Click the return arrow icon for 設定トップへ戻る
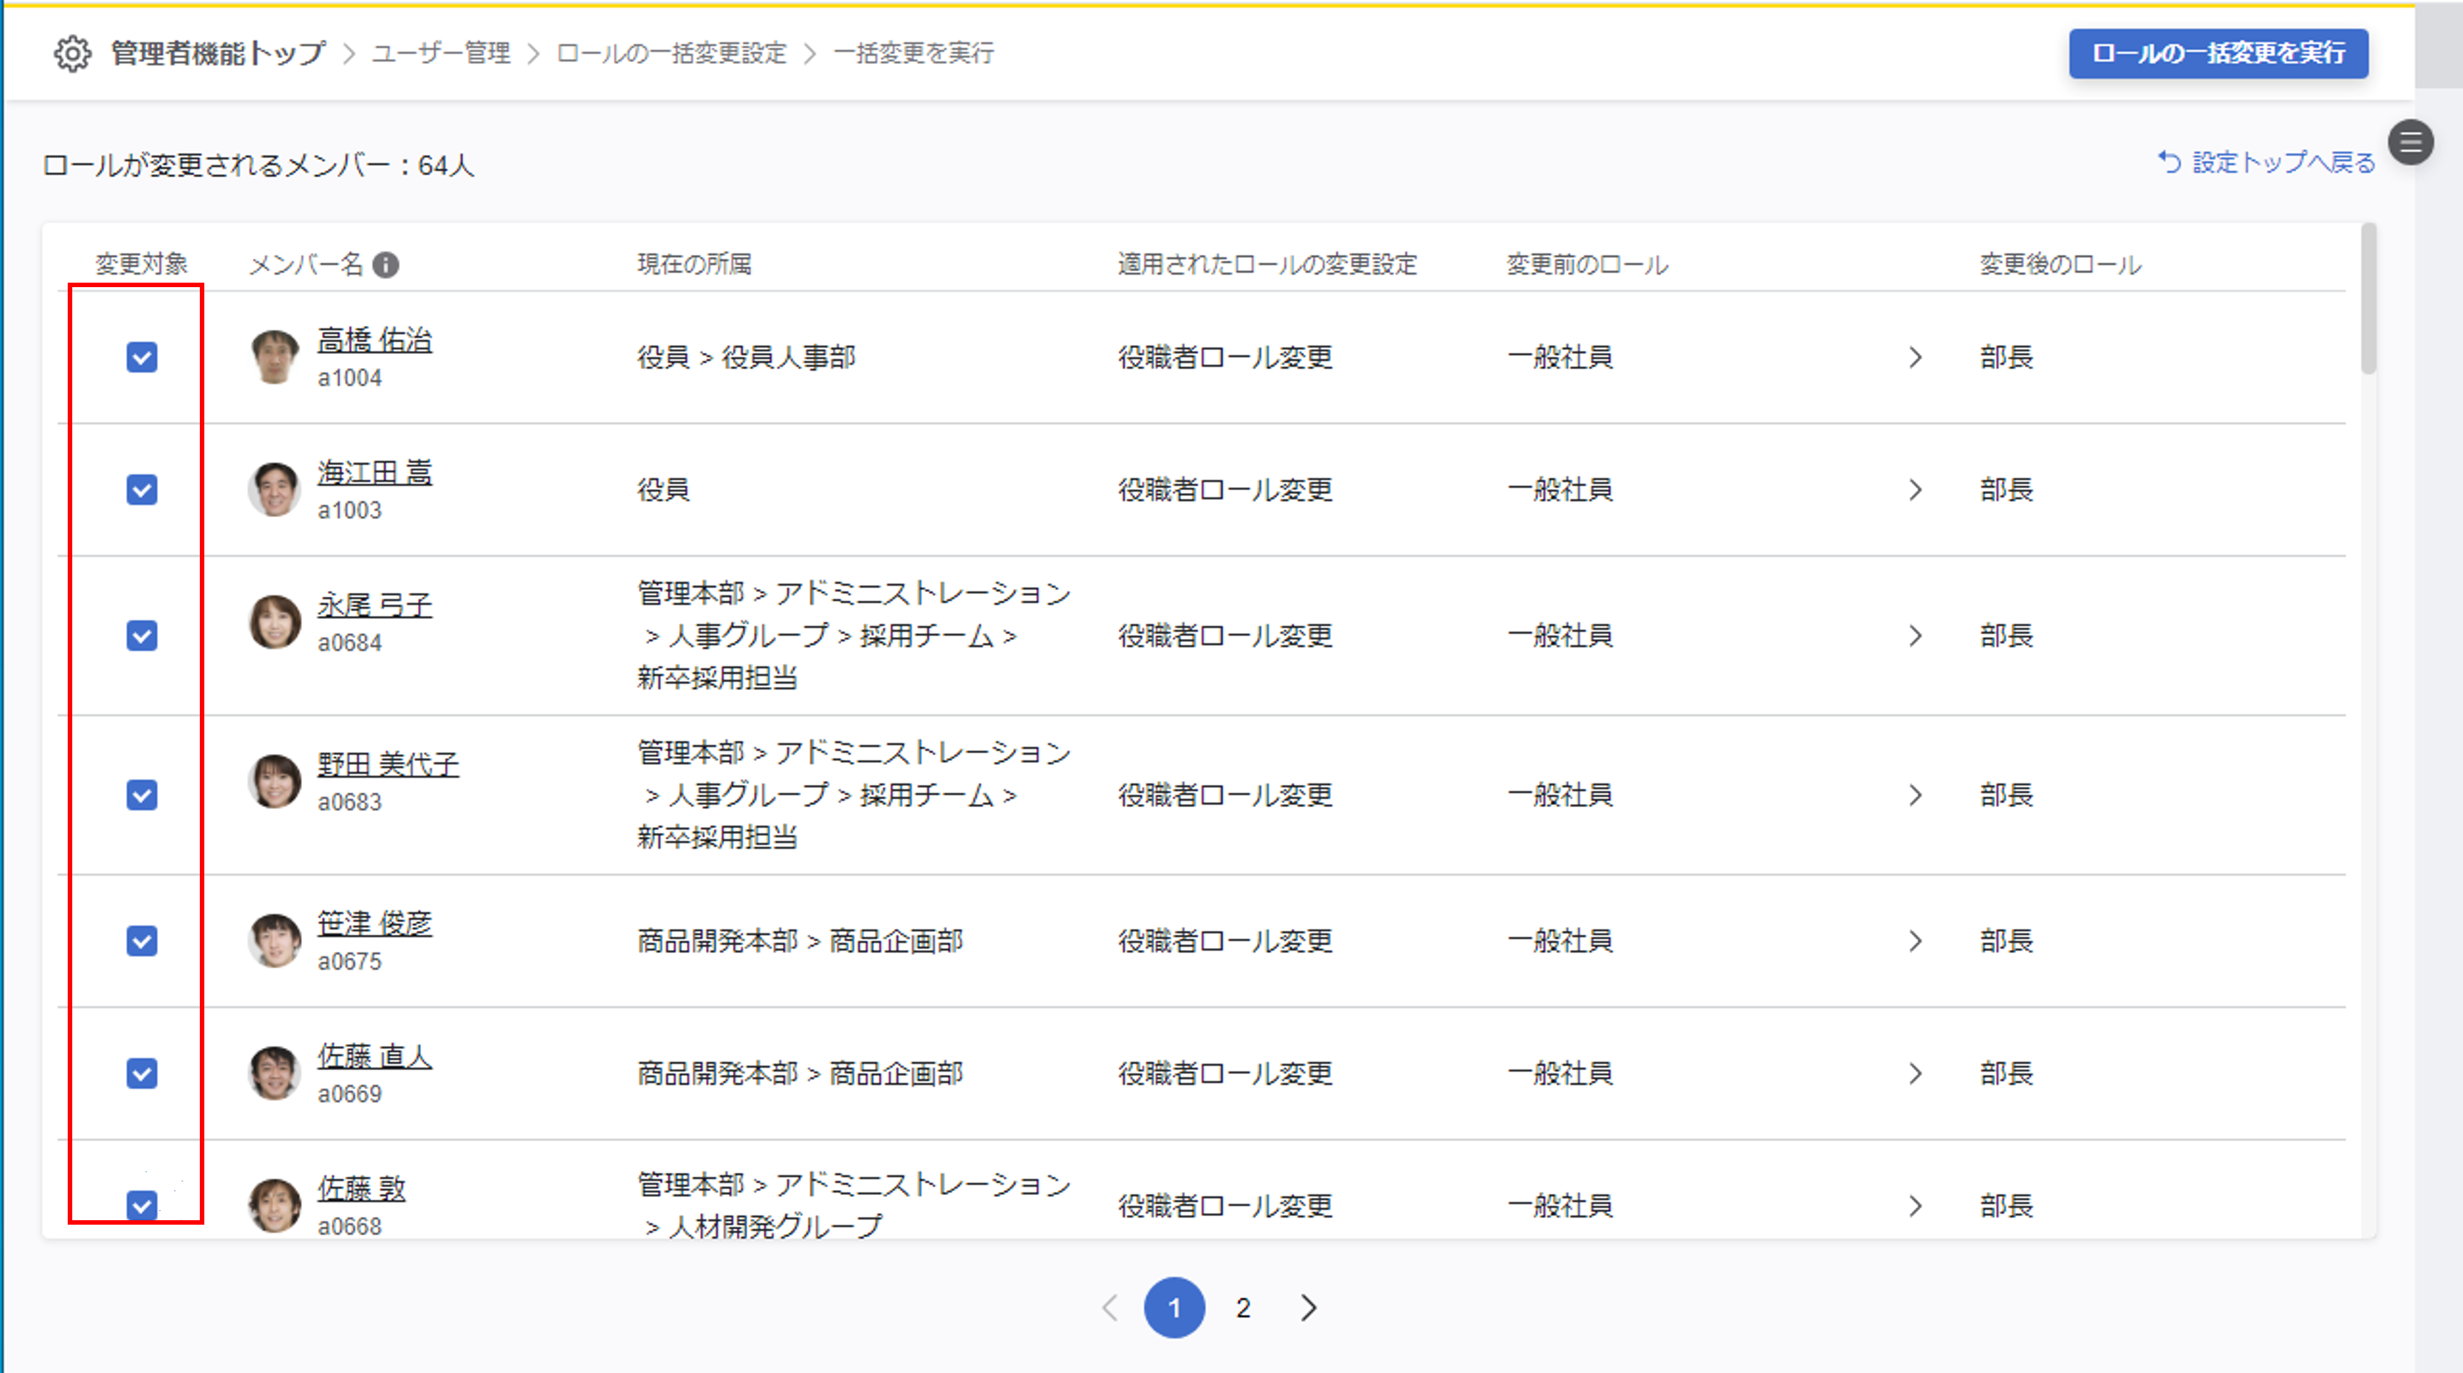 tap(2170, 162)
